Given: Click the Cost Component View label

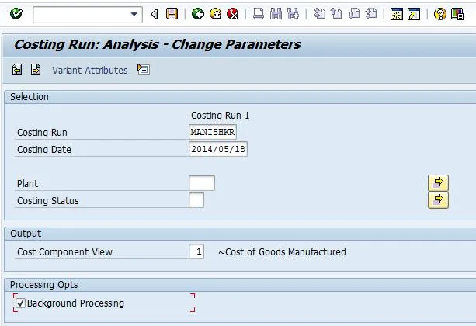Looking at the screenshot, I should pos(64,252).
